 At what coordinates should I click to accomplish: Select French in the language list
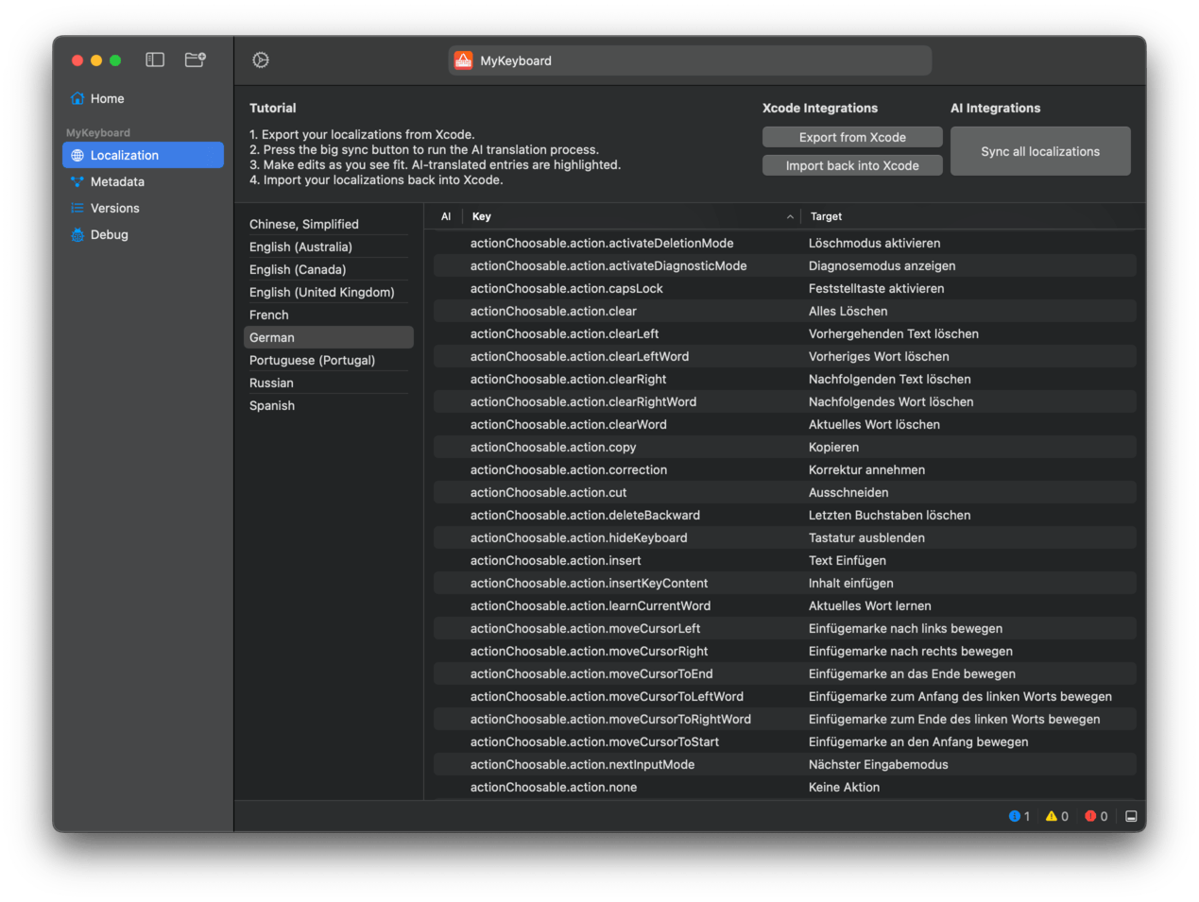(269, 315)
